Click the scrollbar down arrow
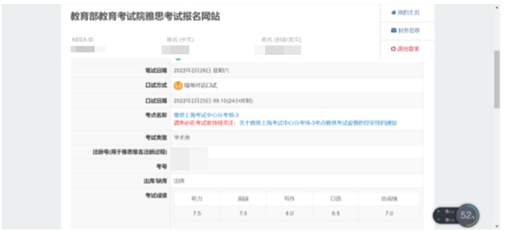 click(497, 226)
